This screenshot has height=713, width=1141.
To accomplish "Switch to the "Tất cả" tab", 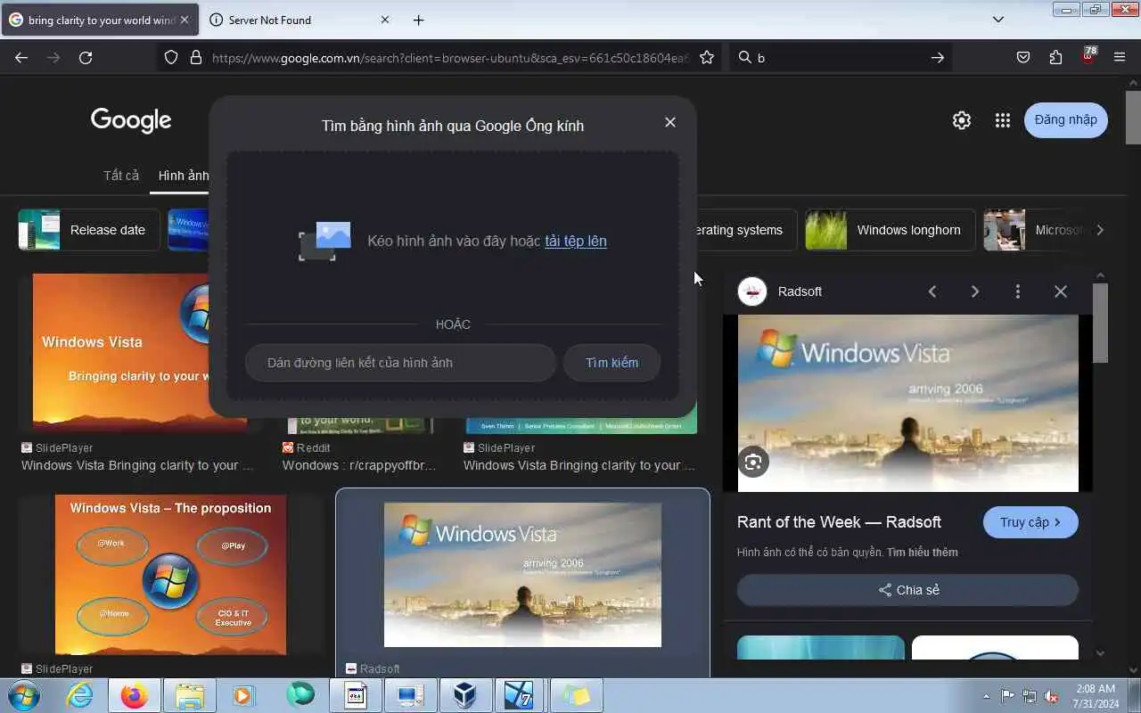I will click(x=121, y=176).
